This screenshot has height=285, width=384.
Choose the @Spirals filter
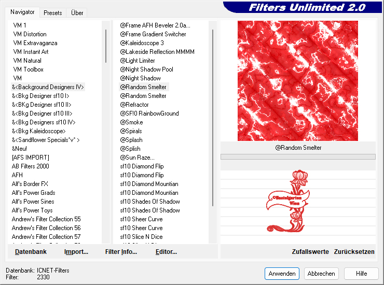[131, 131]
